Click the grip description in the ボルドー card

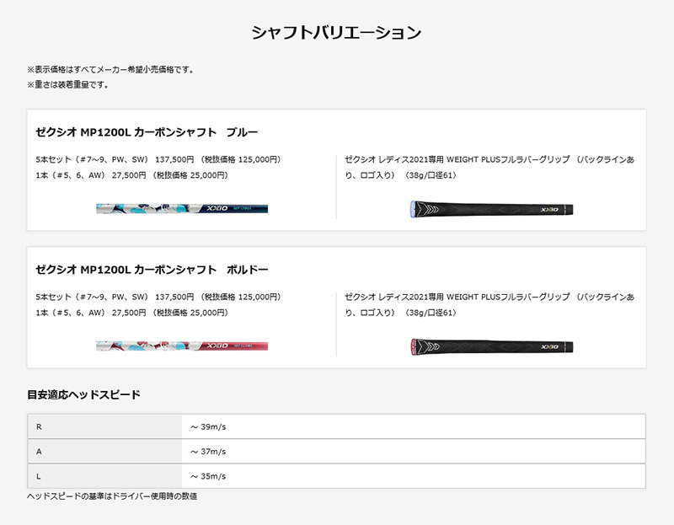(x=489, y=305)
